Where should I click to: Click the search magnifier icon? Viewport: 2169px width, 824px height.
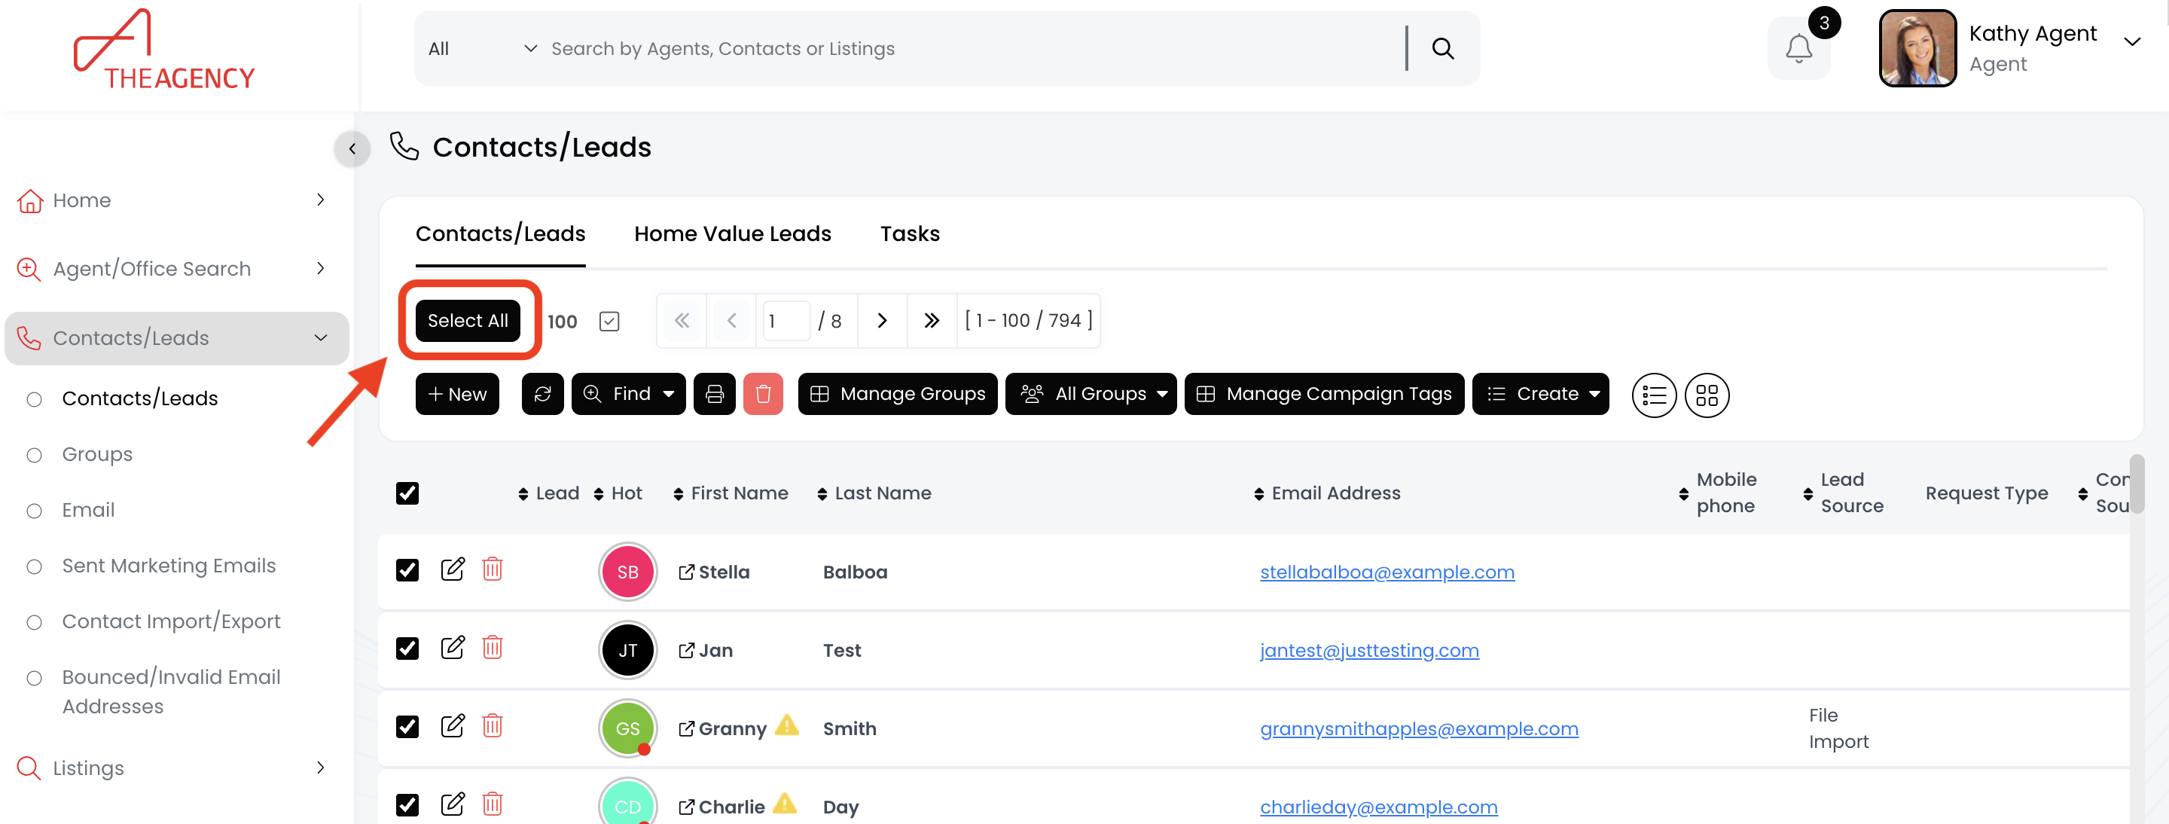(x=1442, y=49)
